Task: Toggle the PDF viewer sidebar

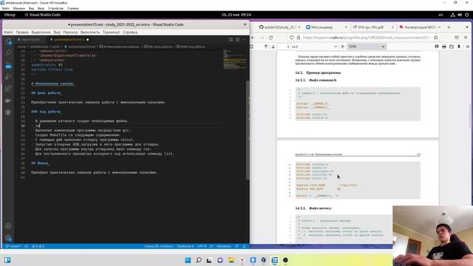Action: [251, 47]
